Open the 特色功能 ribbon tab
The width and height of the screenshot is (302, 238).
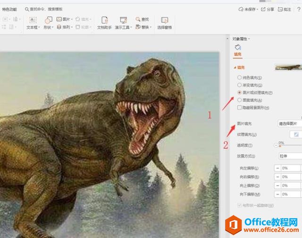point(9,9)
